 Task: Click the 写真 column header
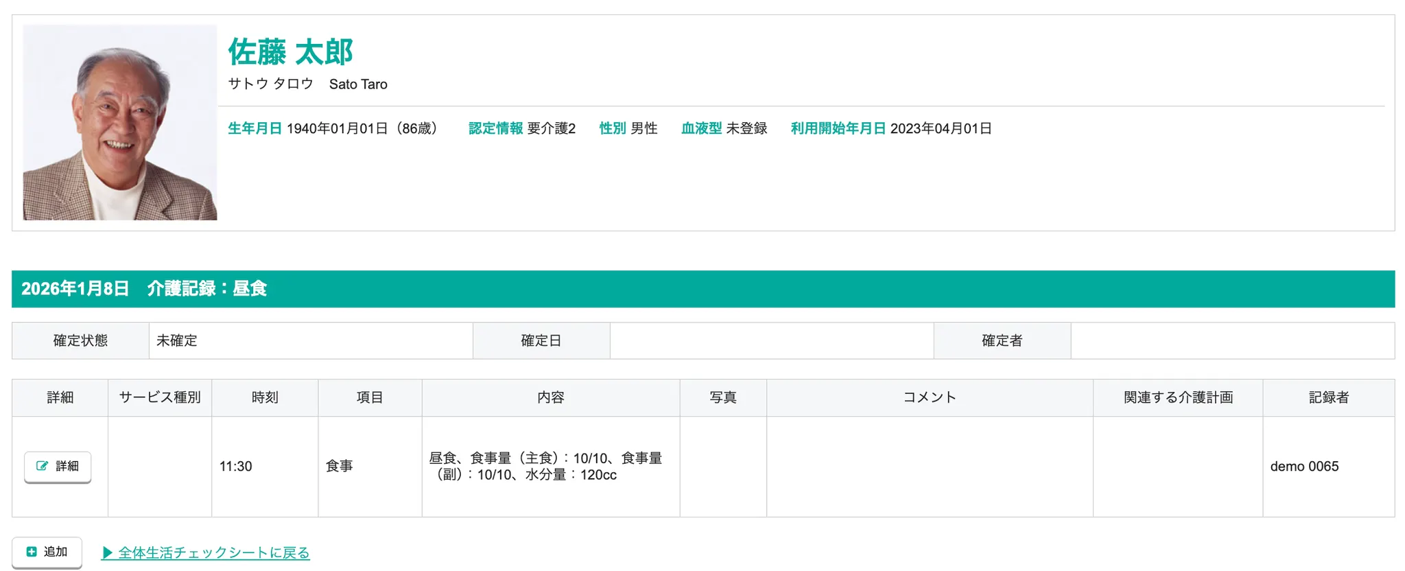pyautogui.click(x=723, y=397)
